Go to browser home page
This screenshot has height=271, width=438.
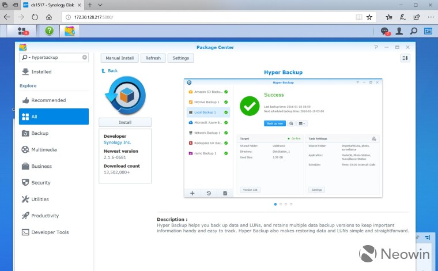pos(49,17)
